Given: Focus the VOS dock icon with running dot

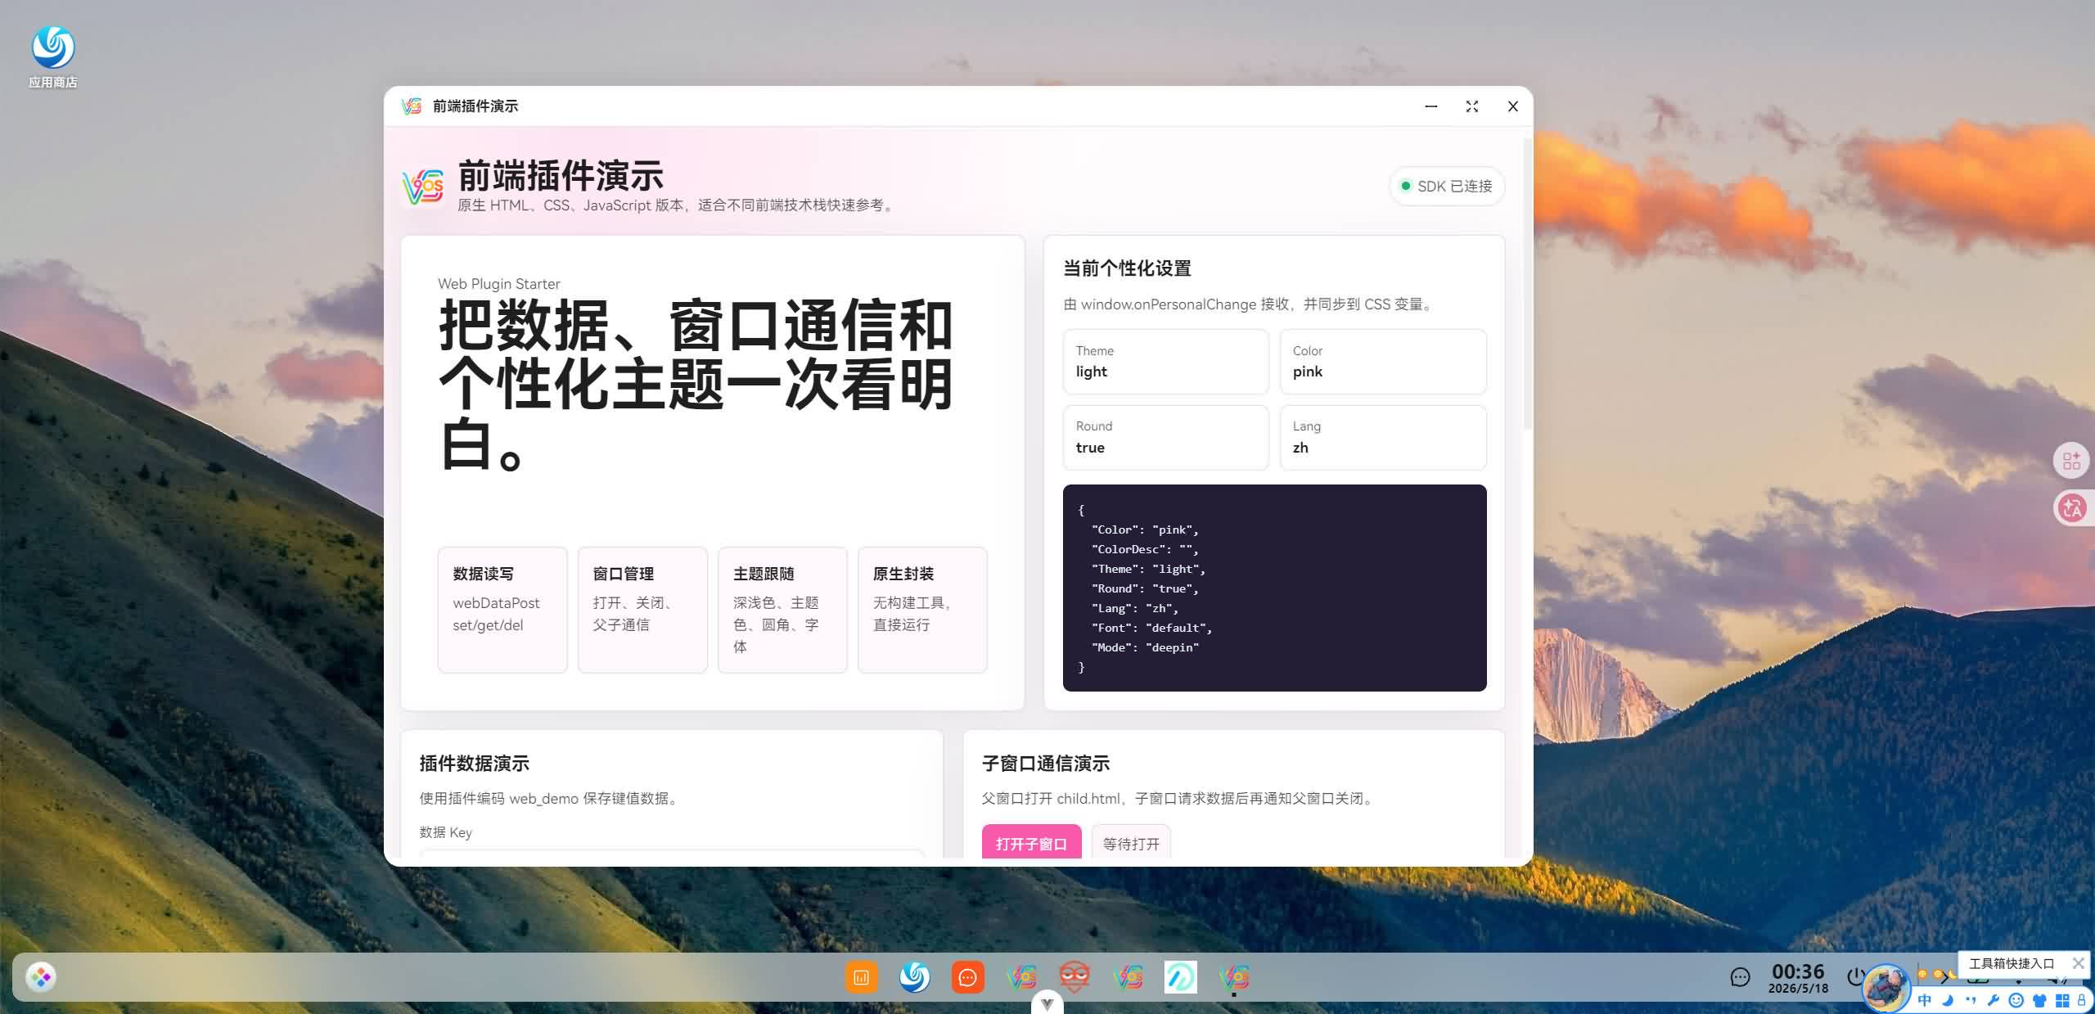Looking at the screenshot, I should [x=1234, y=977].
